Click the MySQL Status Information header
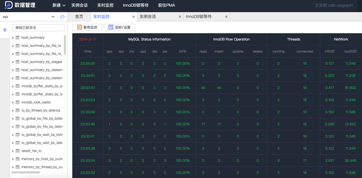 149,39
